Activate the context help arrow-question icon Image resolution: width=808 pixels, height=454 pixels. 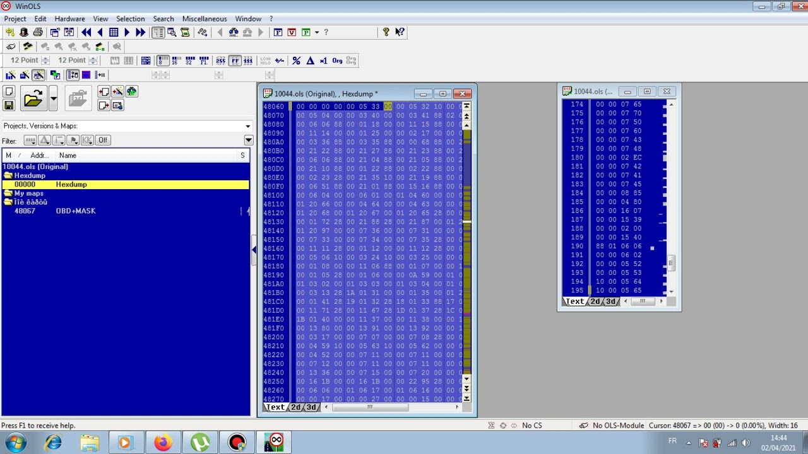[400, 32]
